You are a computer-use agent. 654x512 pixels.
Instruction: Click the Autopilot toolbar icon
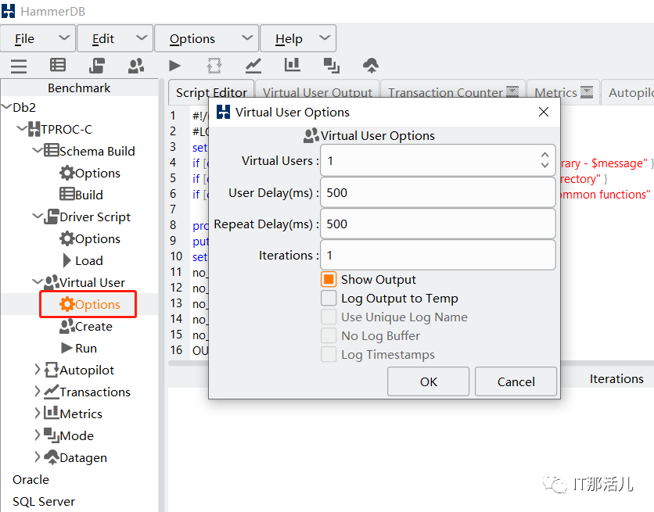point(214,66)
